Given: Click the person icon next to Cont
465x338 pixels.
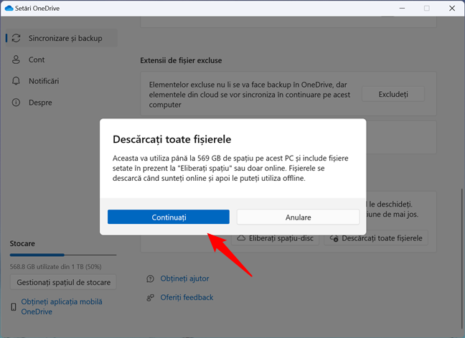Looking at the screenshot, I should (x=16, y=60).
